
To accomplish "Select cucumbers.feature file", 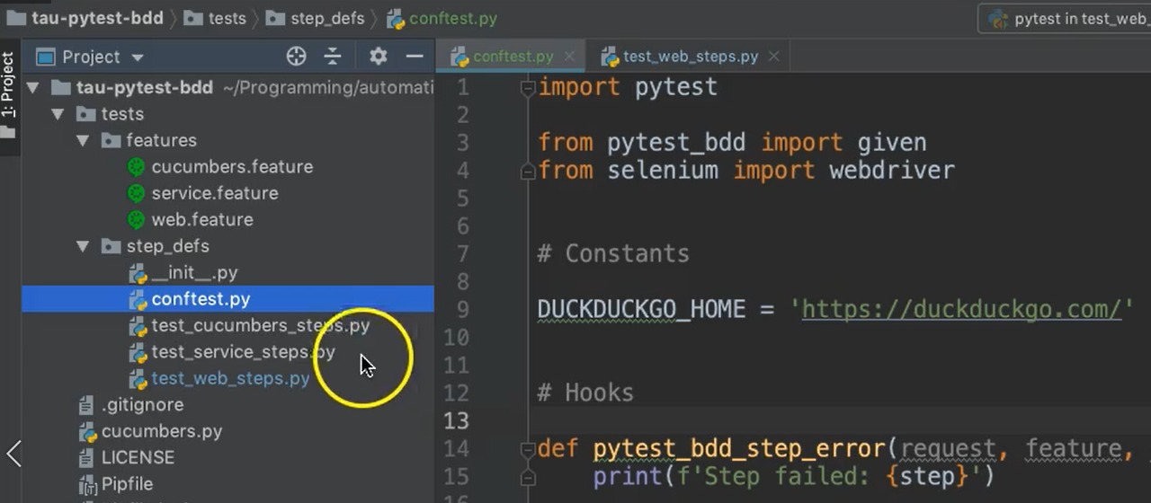I will [x=232, y=167].
